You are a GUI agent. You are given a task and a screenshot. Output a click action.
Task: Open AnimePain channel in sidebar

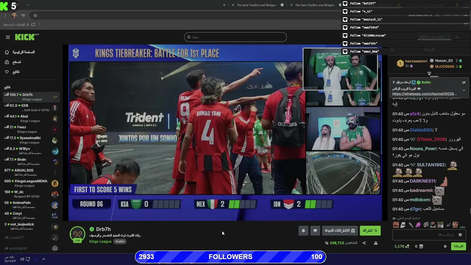click(x=31, y=205)
